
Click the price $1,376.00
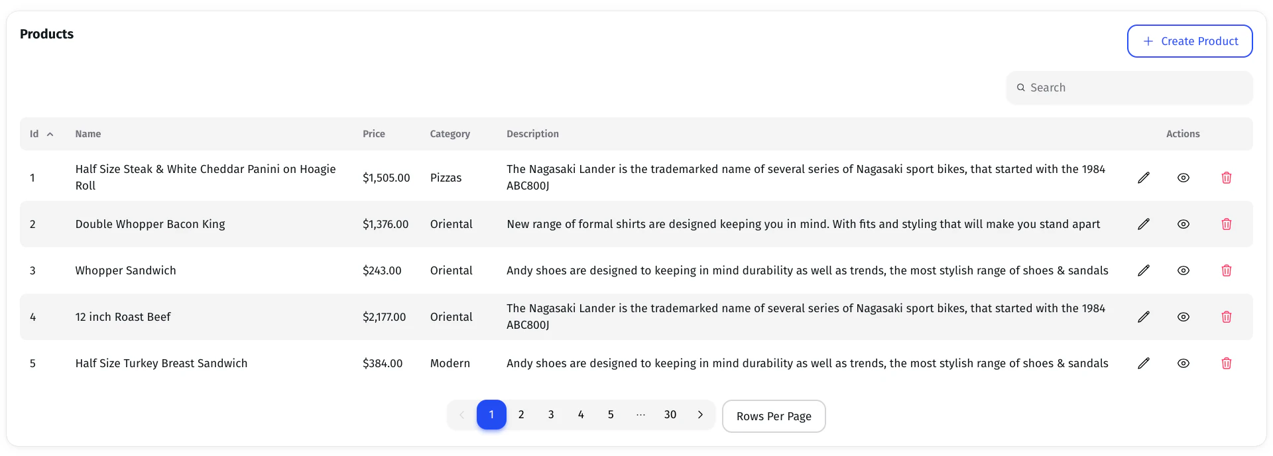(x=385, y=224)
